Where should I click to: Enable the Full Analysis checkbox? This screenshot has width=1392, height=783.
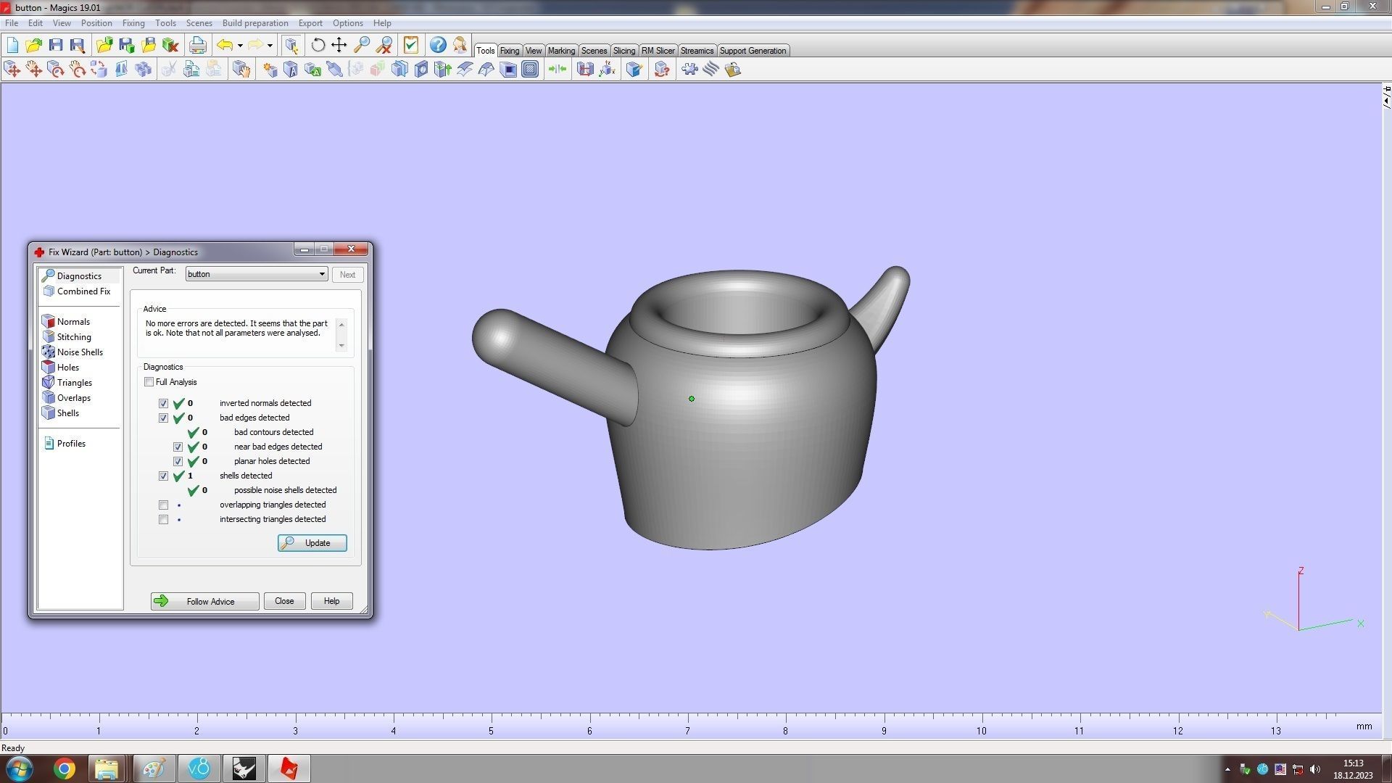pos(149,382)
